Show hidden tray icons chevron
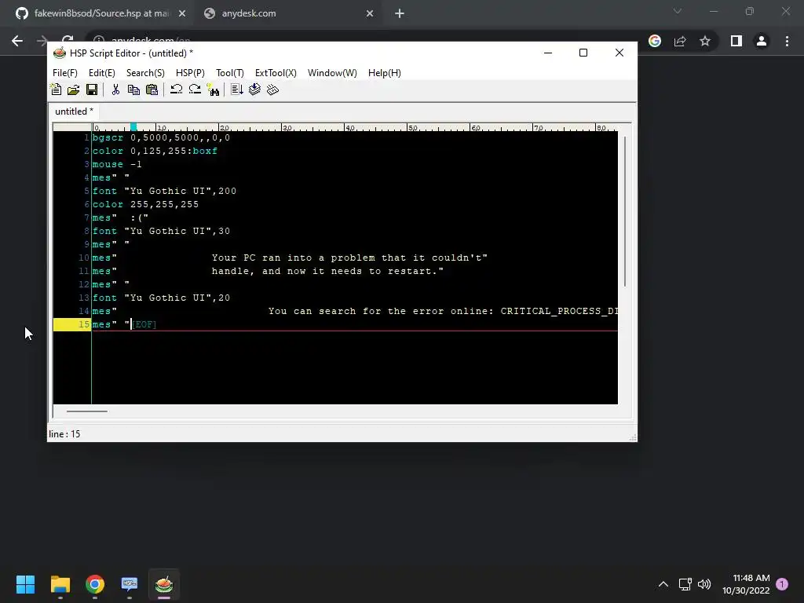 click(663, 584)
